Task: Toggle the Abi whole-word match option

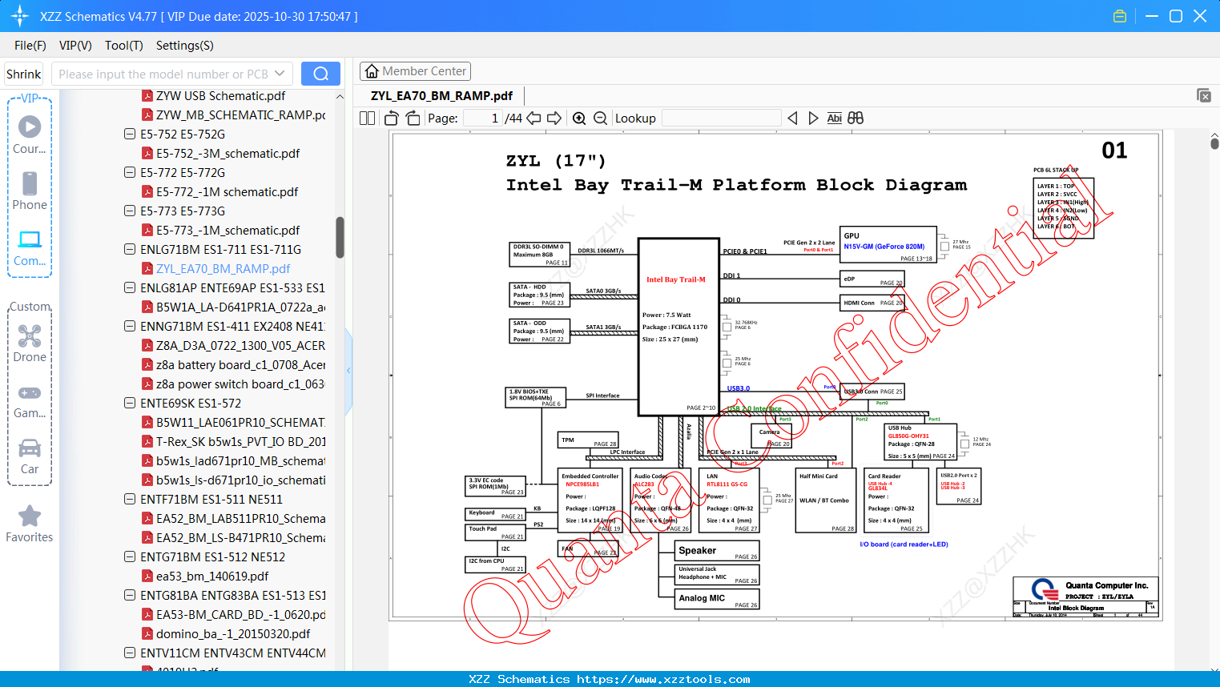Action: 834,119
